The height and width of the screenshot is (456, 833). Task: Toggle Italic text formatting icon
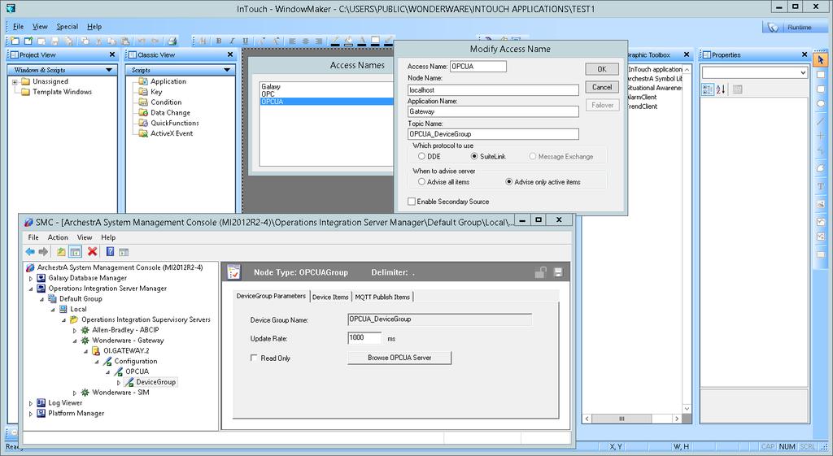[232, 41]
